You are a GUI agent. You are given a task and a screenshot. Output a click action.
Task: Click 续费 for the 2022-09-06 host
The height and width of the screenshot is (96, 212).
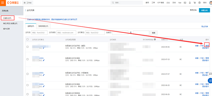pyautogui.click(x=197, y=46)
